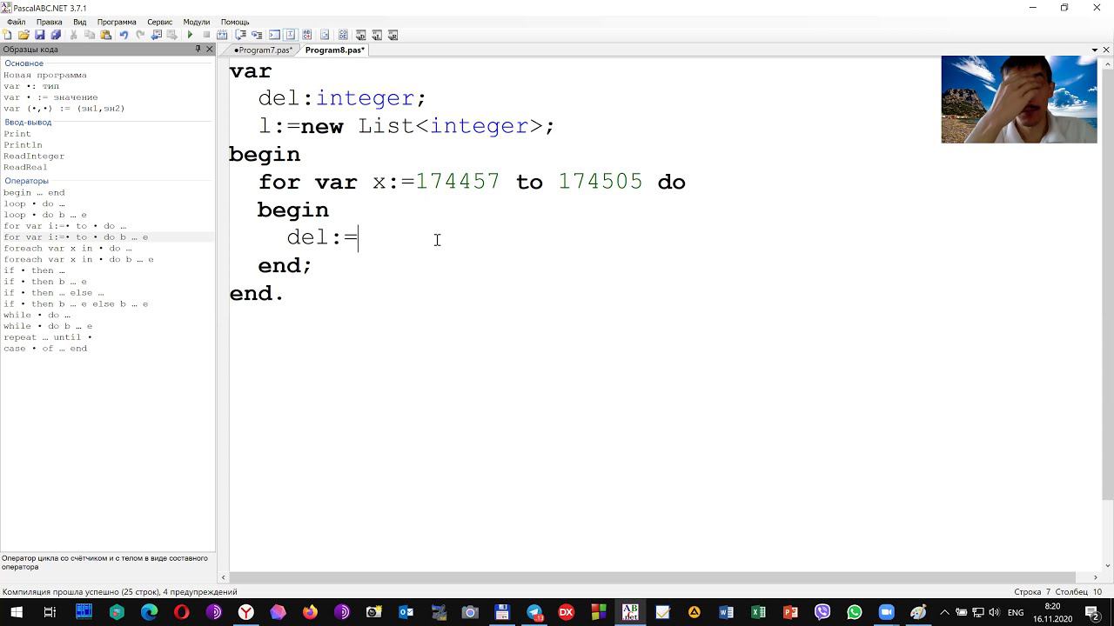Click the horizontal scrollbar right arrow

tap(1096, 577)
